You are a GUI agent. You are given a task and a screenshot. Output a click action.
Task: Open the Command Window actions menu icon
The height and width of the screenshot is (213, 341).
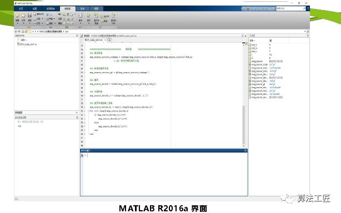click(x=245, y=150)
